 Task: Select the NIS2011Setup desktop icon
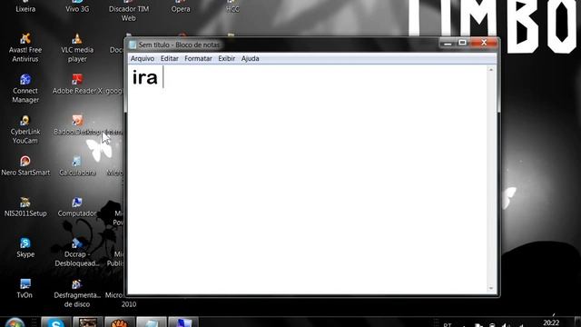pos(25,206)
